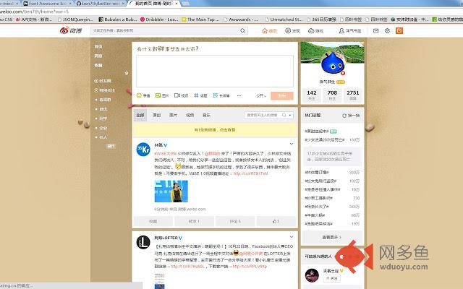The height and width of the screenshot is (289, 463).
Task: Click the post compose text area
Action: pos(215,71)
